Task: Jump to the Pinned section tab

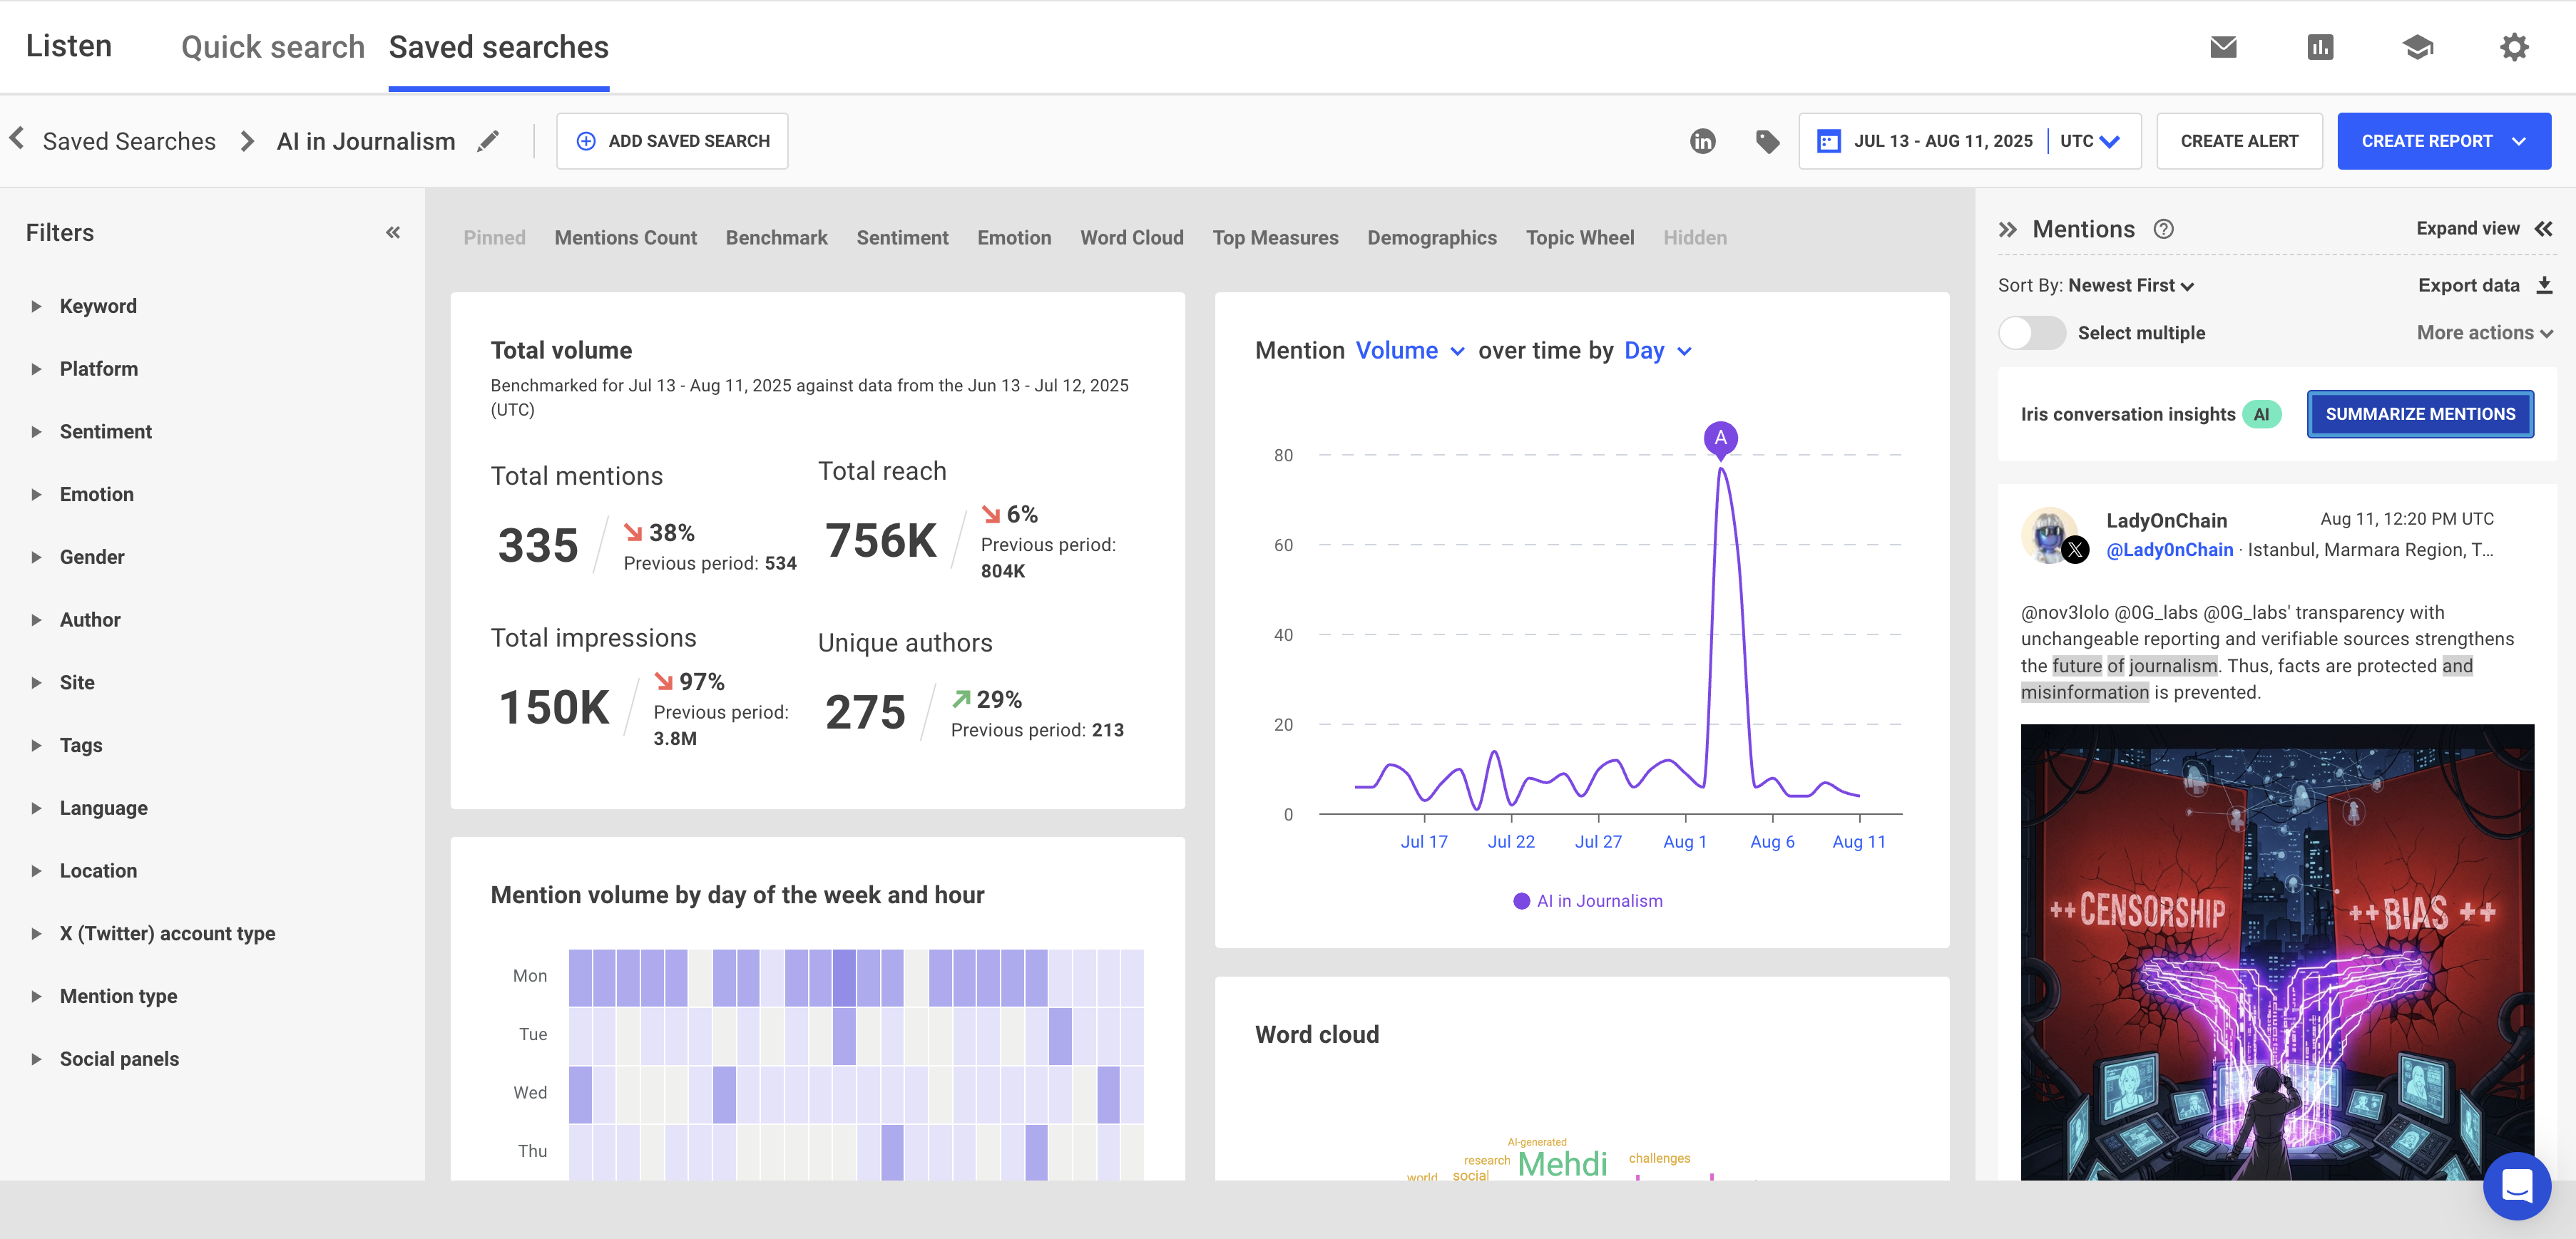Action: 494,238
